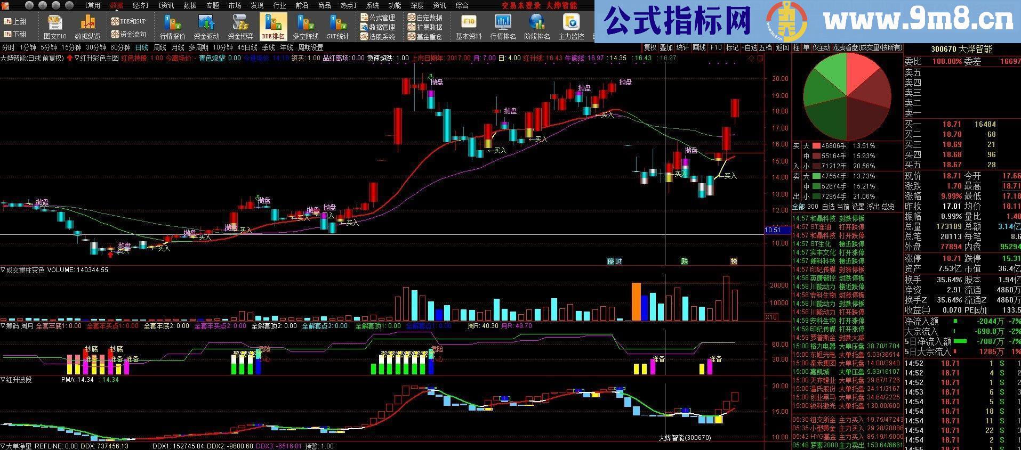The height and width of the screenshot is (450, 1021).
Task: Toggle the 单 order display option
Action: [806, 47]
